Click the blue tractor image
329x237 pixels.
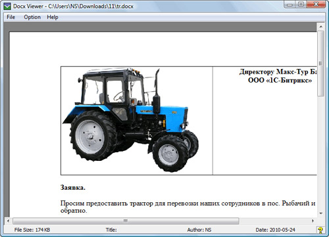pos(131,120)
